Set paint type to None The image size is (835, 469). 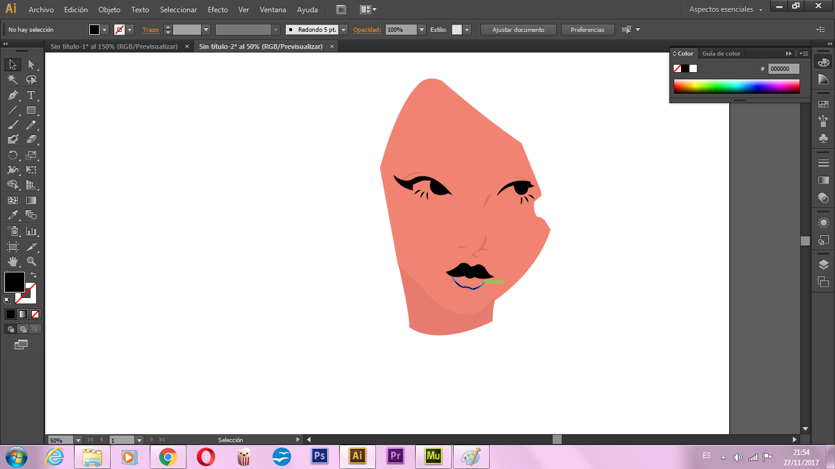[35, 314]
